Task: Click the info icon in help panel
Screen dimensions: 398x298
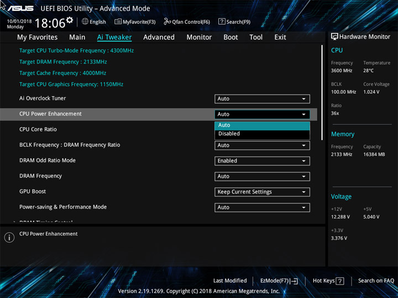Action: click(x=9, y=237)
